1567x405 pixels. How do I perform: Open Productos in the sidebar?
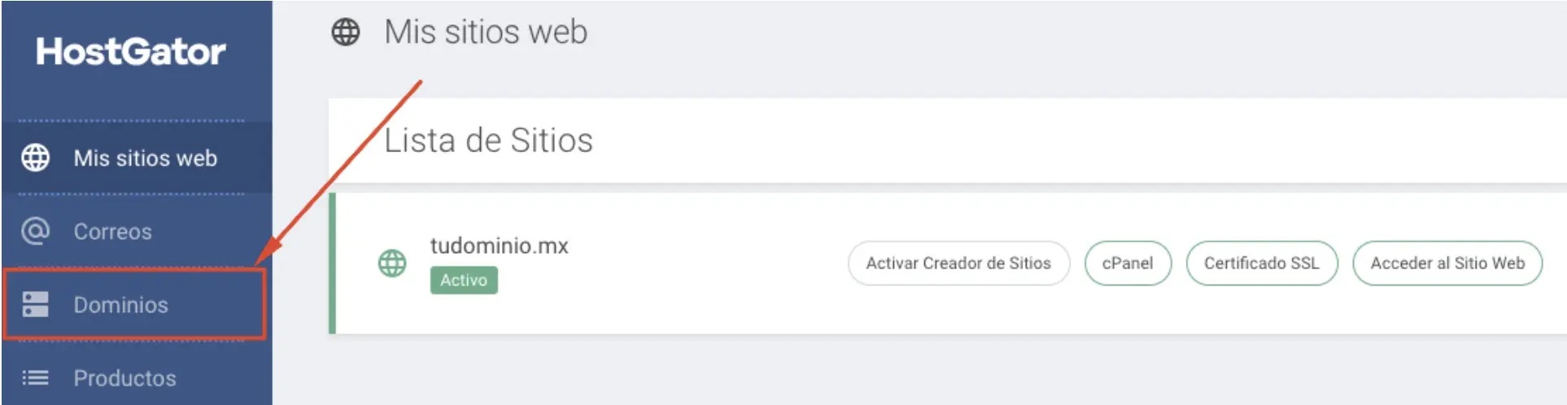tap(137, 377)
